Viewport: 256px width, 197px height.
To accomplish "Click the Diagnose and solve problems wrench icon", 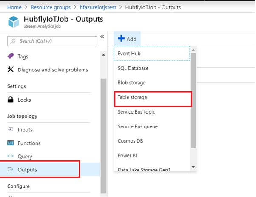I will point(11,70).
